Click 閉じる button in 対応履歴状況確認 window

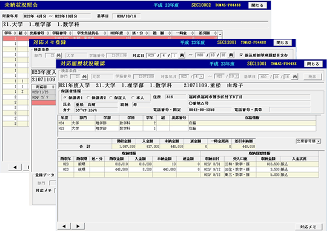313,64
